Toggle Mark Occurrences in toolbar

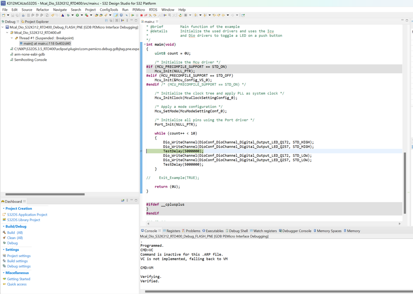(x=116, y=15)
